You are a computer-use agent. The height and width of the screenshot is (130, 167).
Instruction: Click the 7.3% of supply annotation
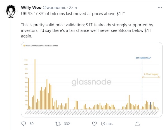(x=151, y=74)
